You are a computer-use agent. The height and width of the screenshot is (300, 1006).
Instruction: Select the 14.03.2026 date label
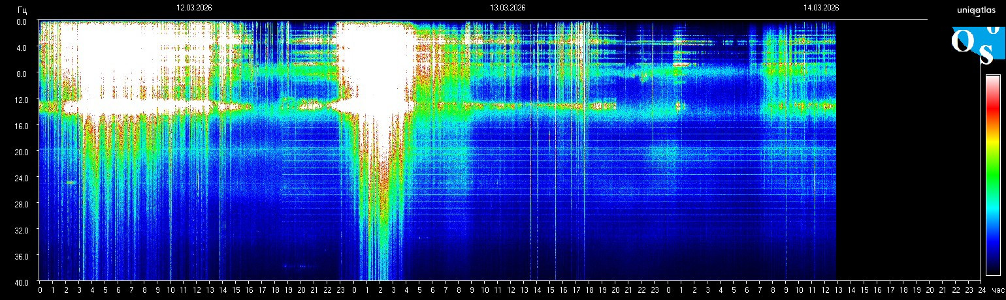click(x=821, y=8)
